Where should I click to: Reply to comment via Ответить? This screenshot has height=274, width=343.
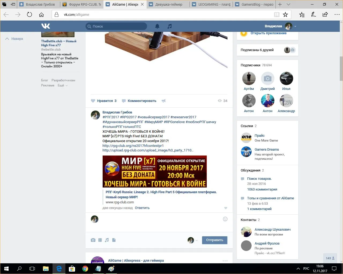pyautogui.click(x=142, y=208)
